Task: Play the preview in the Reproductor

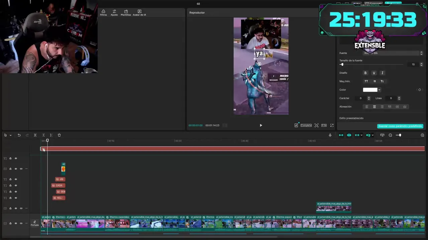Action: click(261, 125)
